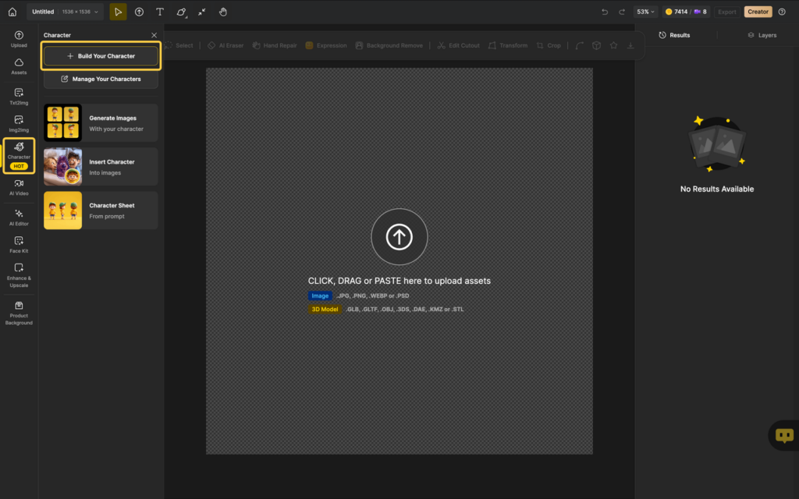Open the AI Video tool
The height and width of the screenshot is (499, 799).
coord(19,187)
